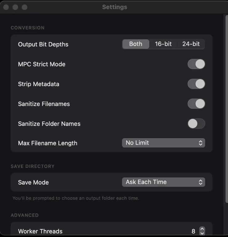The width and height of the screenshot is (228, 237).
Task: Turn off Sanitize Filenames switch
Action: pos(196,104)
